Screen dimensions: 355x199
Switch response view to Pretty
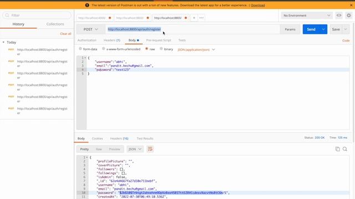pyautogui.click(x=84, y=149)
